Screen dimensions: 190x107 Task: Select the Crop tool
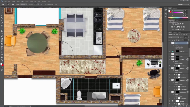[2, 21]
